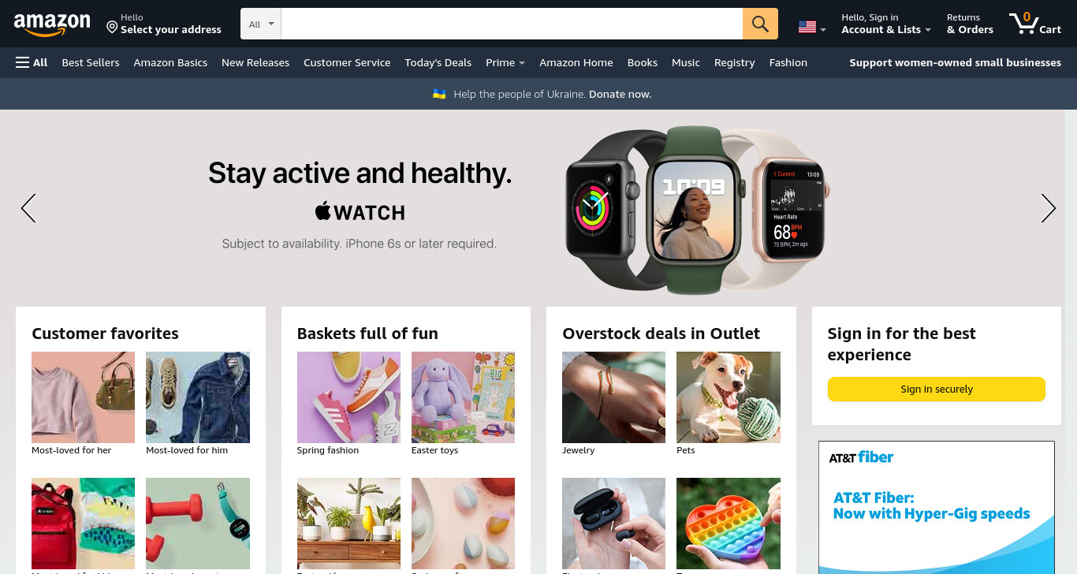1077x574 pixels.
Task: Advance to the next banner slide arrow
Action: pos(1048,208)
